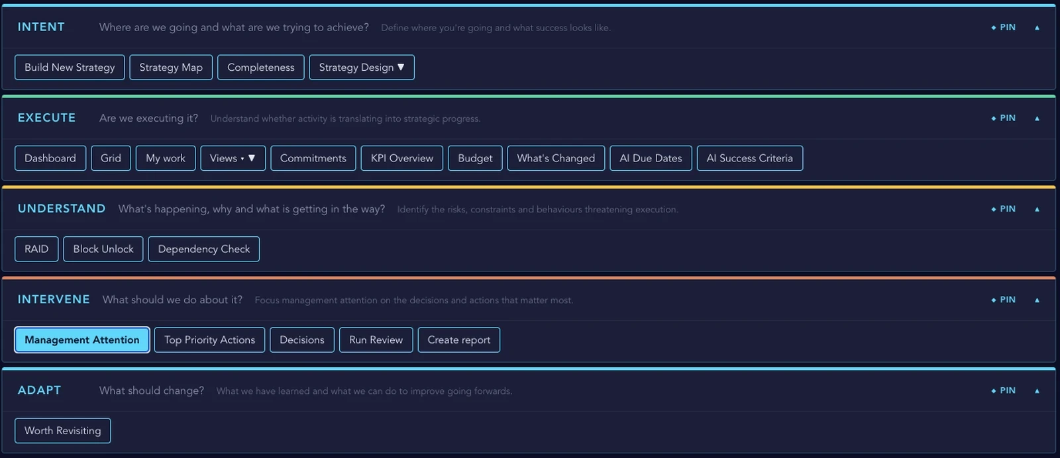
Task: Click the text 'What should change?'
Action: click(x=152, y=390)
